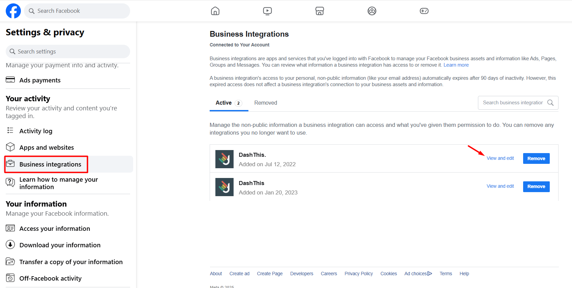572x288 pixels.
Task: Click the Apps and websites cube icon
Action: tap(10, 147)
